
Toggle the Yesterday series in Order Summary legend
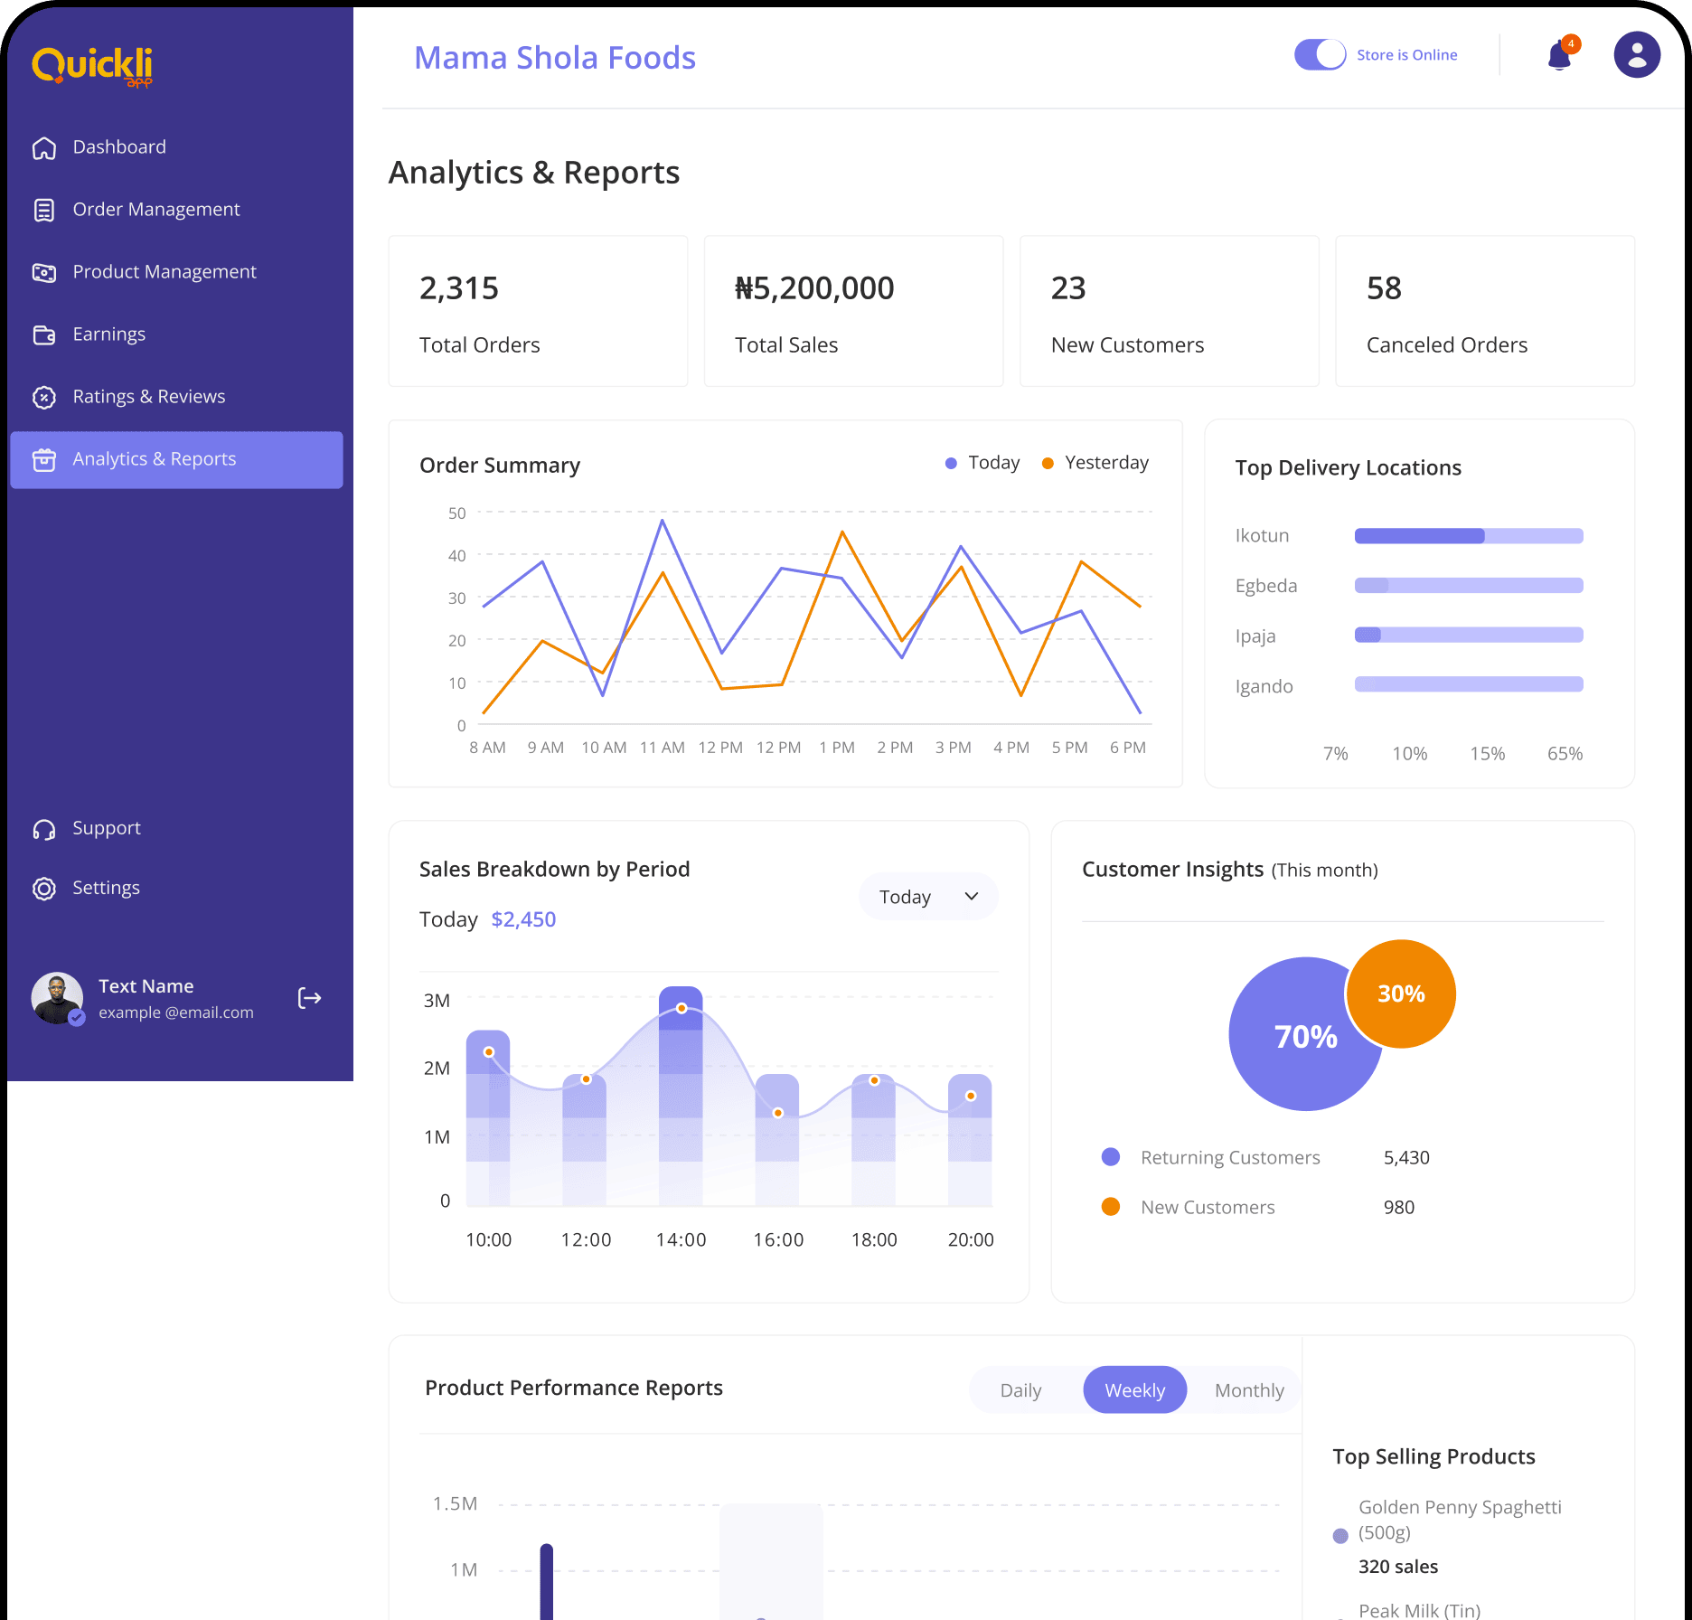coord(1095,463)
